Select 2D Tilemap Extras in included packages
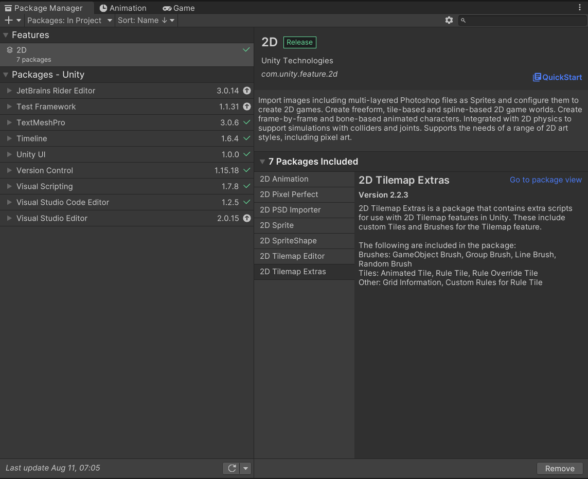Image resolution: width=588 pixels, height=479 pixels. coord(304,272)
